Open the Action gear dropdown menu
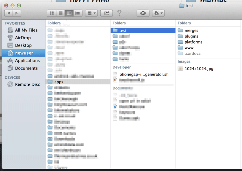The height and width of the screenshot is (171, 242). 158,13
